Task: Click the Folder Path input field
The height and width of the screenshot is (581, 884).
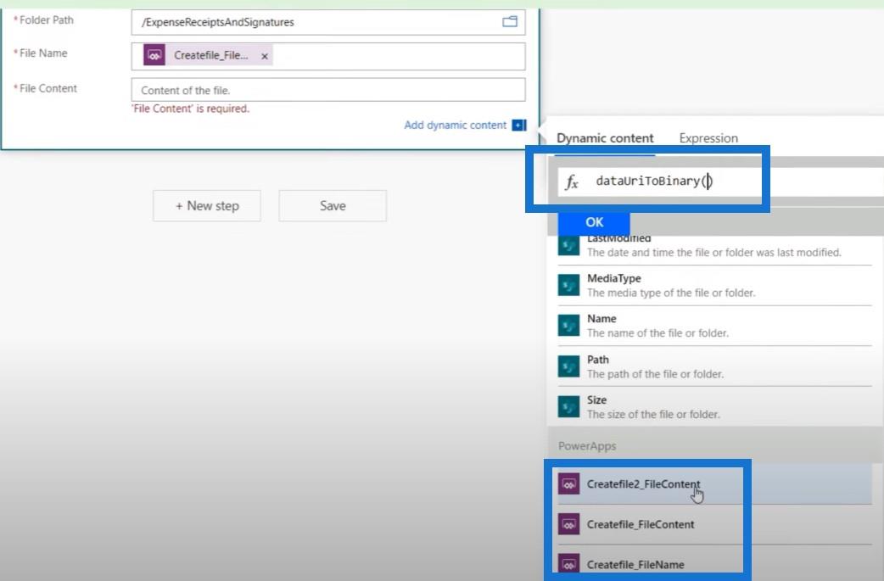Action: [328, 22]
